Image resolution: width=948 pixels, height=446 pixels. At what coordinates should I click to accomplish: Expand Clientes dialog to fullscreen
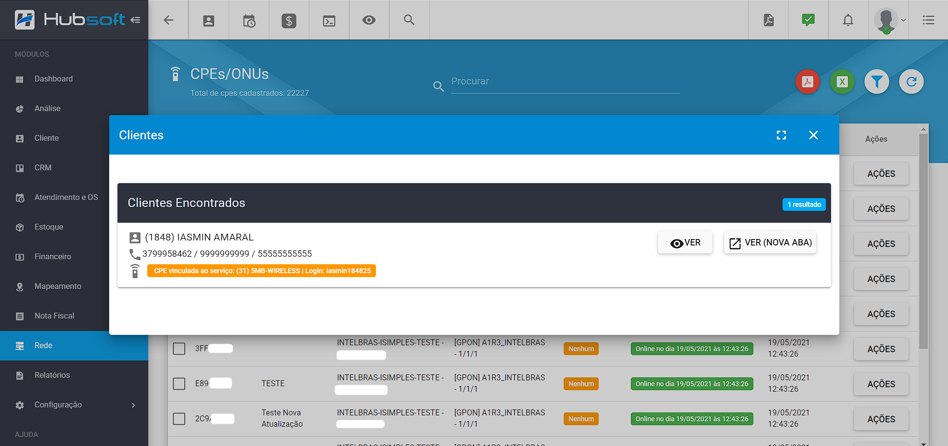(x=782, y=135)
